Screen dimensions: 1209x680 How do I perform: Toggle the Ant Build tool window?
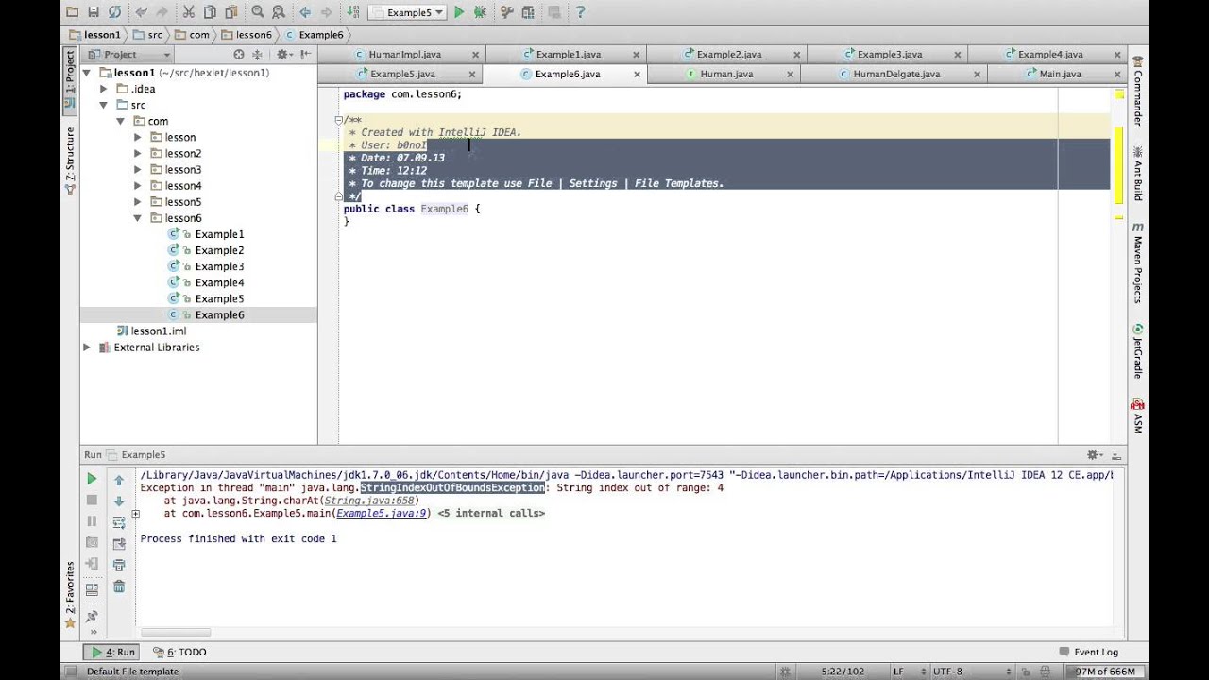(x=1137, y=174)
